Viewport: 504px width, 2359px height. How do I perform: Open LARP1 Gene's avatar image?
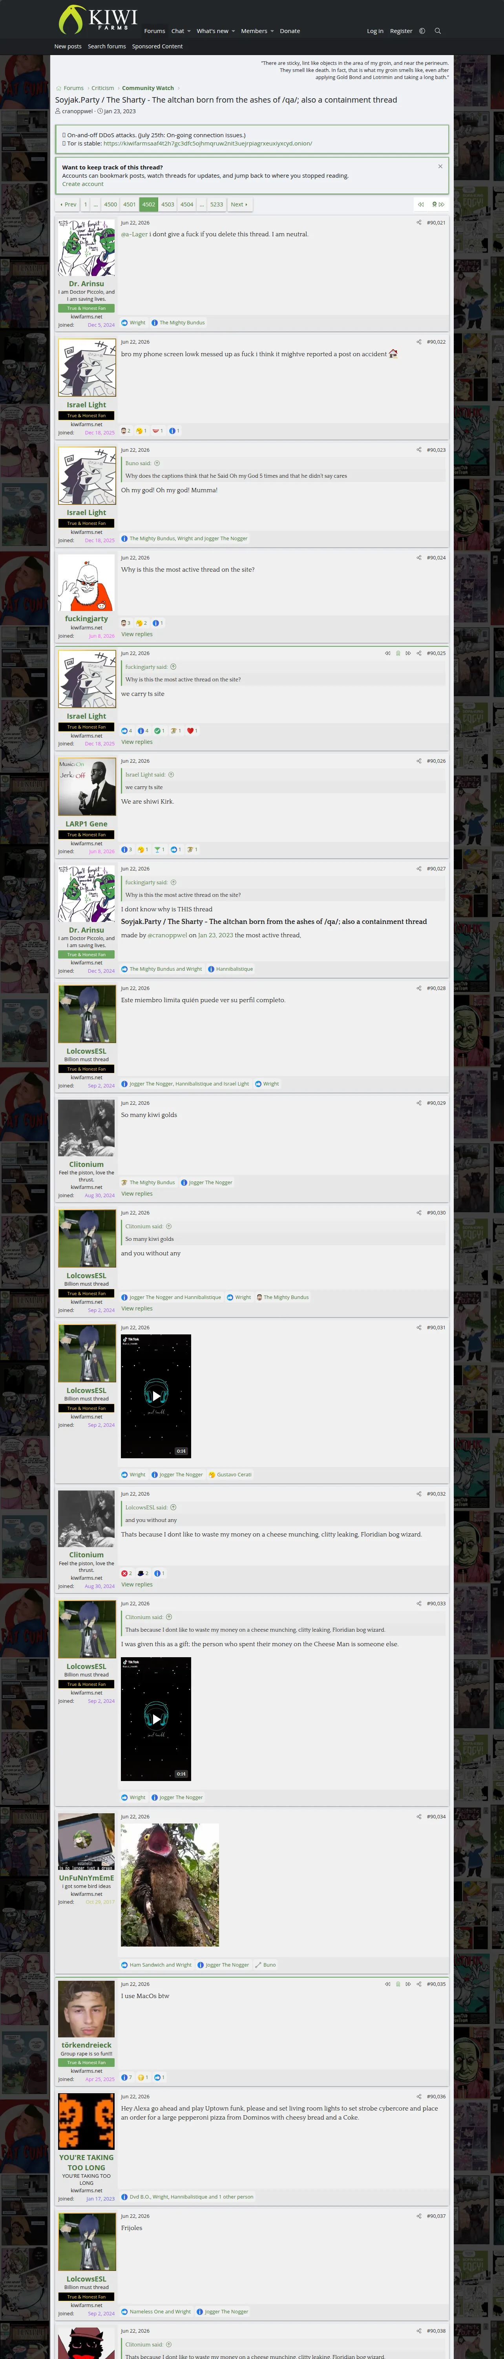(x=87, y=788)
